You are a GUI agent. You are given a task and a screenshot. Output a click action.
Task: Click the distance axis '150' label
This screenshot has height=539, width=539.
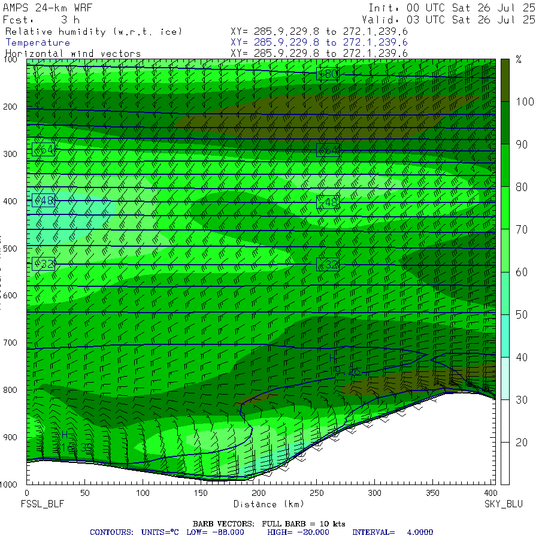(x=201, y=493)
